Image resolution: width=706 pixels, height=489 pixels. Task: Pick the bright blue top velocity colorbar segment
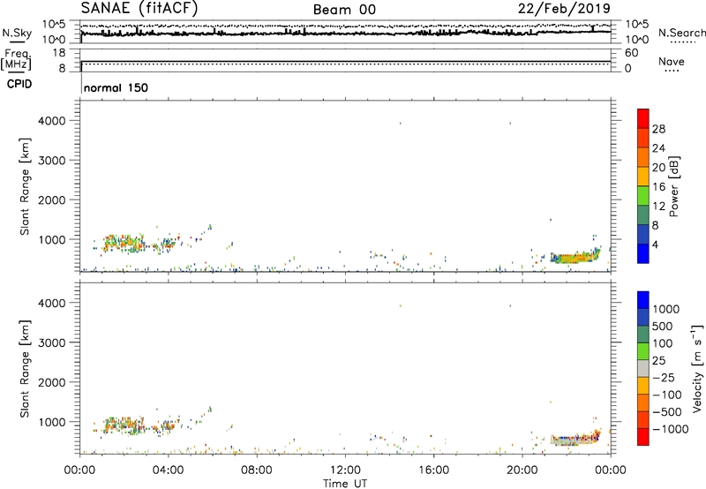click(643, 300)
